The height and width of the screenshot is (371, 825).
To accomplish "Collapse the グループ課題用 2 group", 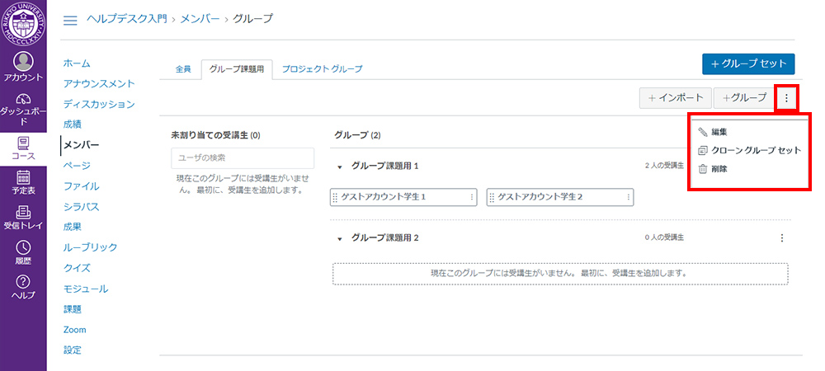I will click(x=340, y=238).
